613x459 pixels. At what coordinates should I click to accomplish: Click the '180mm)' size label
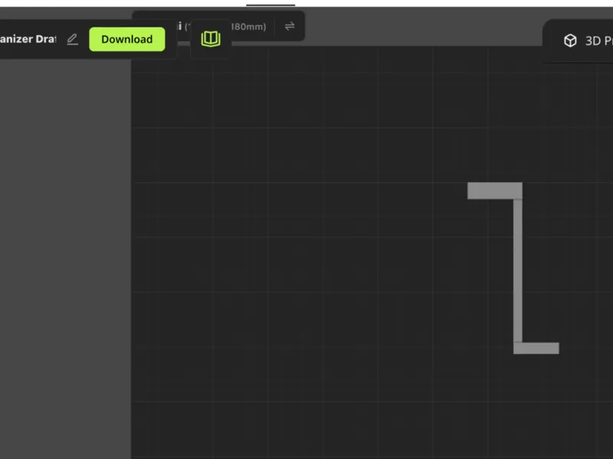click(249, 27)
